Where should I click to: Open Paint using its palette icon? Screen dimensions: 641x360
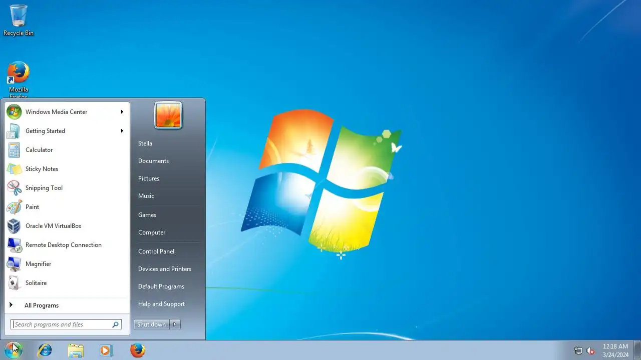pyautogui.click(x=14, y=206)
